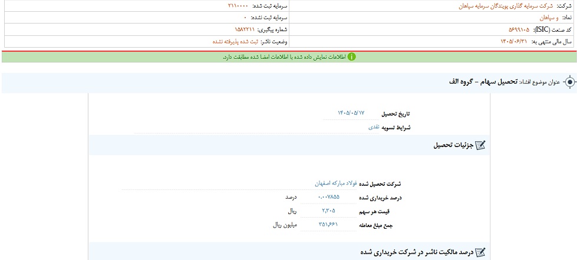This screenshot has width=577, height=260.
Task: Click the وضعیت ناشر label
Action: point(274,42)
